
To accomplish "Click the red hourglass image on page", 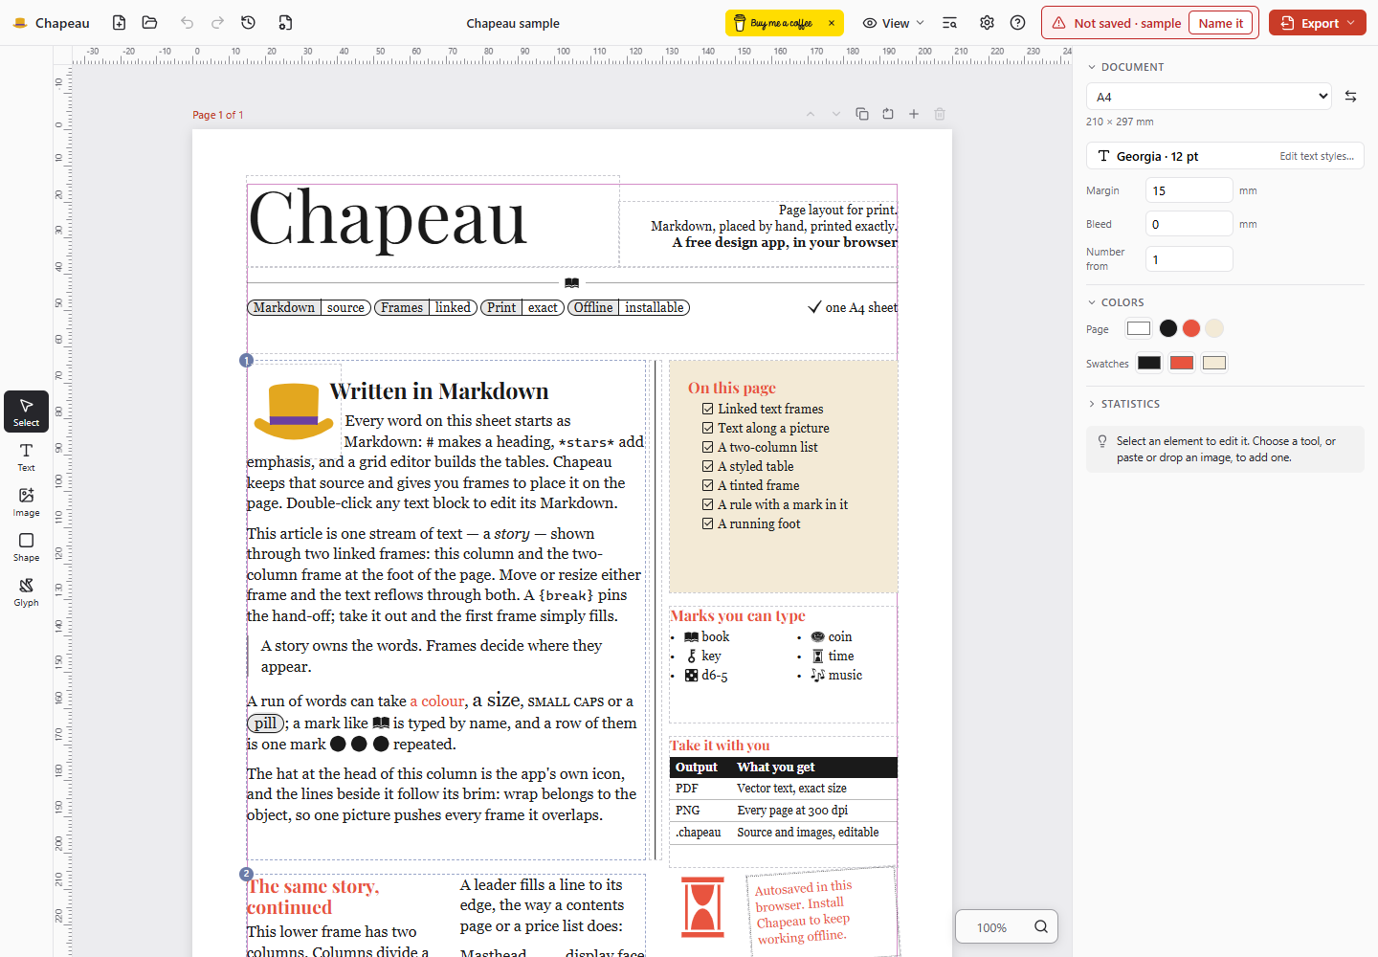I will 702,906.
